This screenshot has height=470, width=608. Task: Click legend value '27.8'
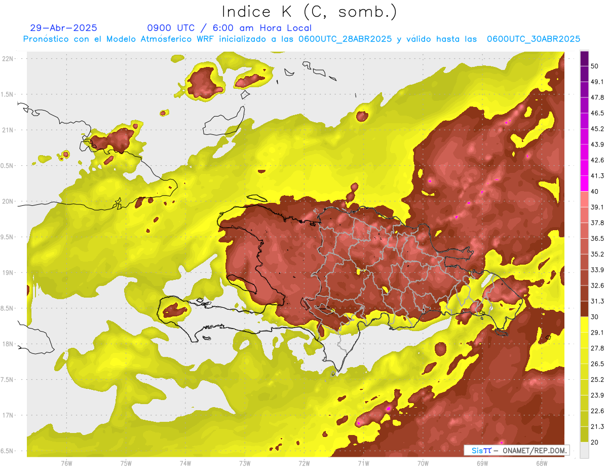(597, 348)
